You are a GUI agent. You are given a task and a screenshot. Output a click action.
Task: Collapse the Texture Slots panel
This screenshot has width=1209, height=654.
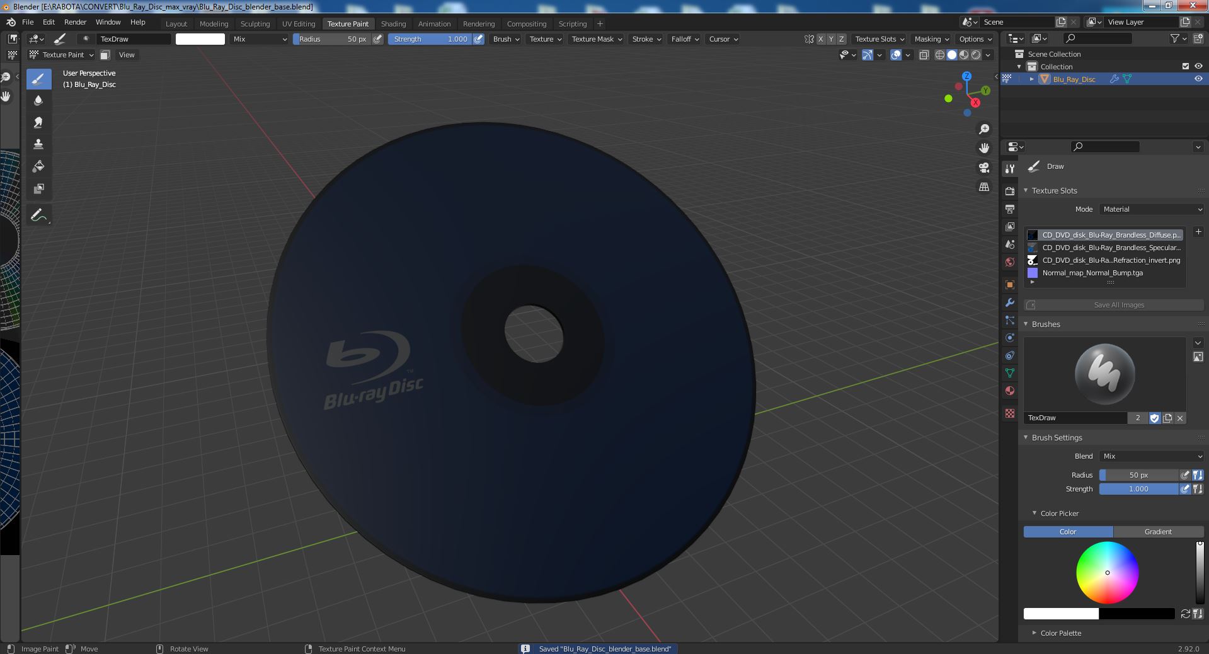point(1026,190)
